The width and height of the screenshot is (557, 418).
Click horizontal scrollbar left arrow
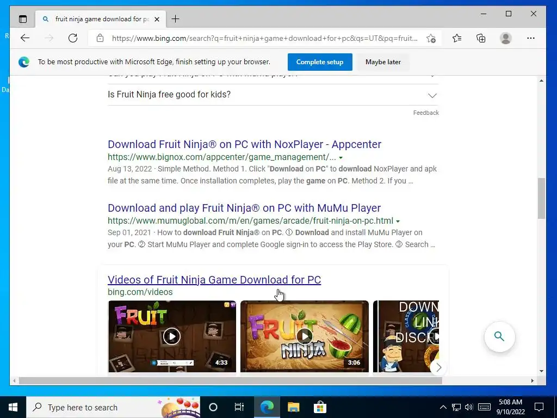pyautogui.click(x=14, y=380)
